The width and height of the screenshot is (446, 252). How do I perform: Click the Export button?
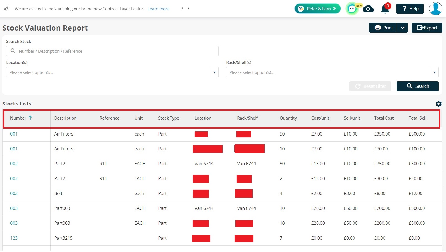tap(427, 28)
